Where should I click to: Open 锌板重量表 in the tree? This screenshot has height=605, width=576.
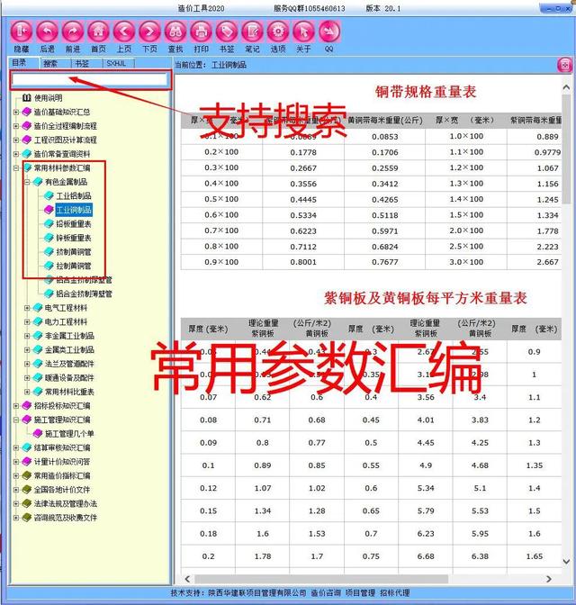74,238
